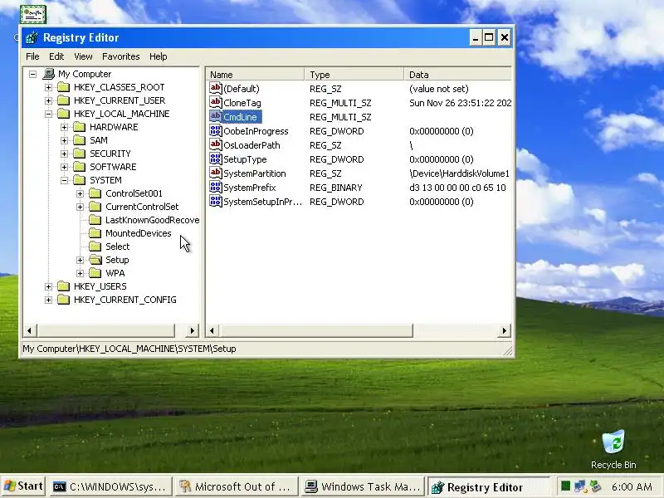The height and width of the screenshot is (498, 664).
Task: Select the HKEY_CURRENT_USER folder icon
Action: 64,100
